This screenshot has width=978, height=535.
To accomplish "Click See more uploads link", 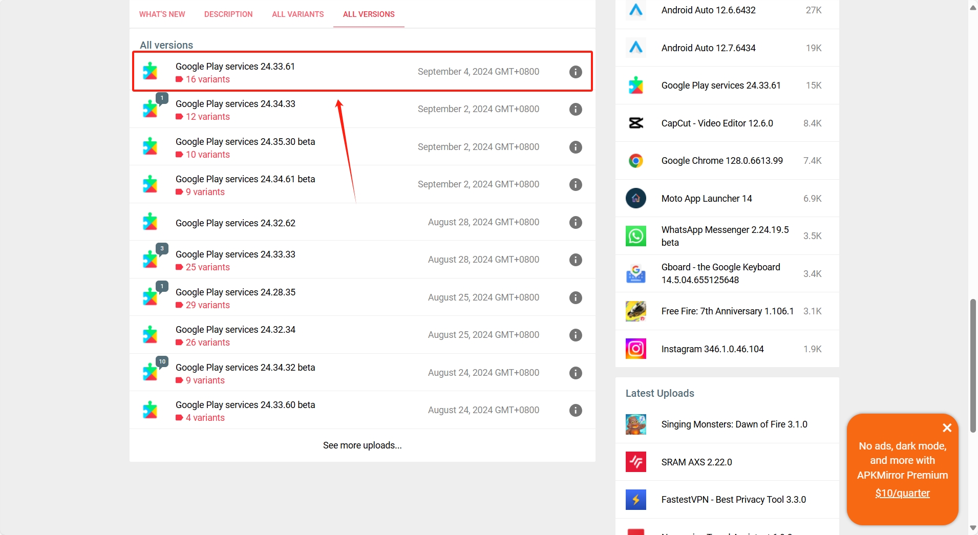I will coord(363,445).
